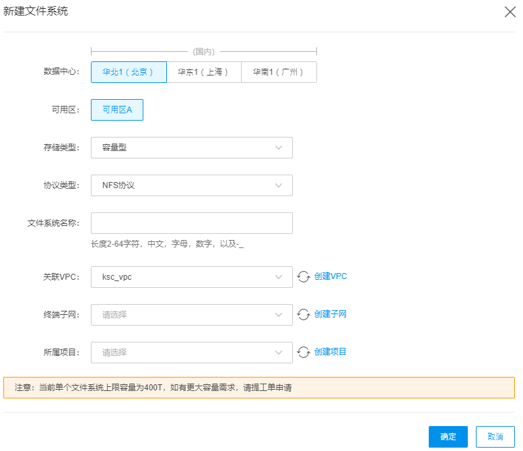Expand the 所属项目 dropdown
523x451 pixels.
192,353
